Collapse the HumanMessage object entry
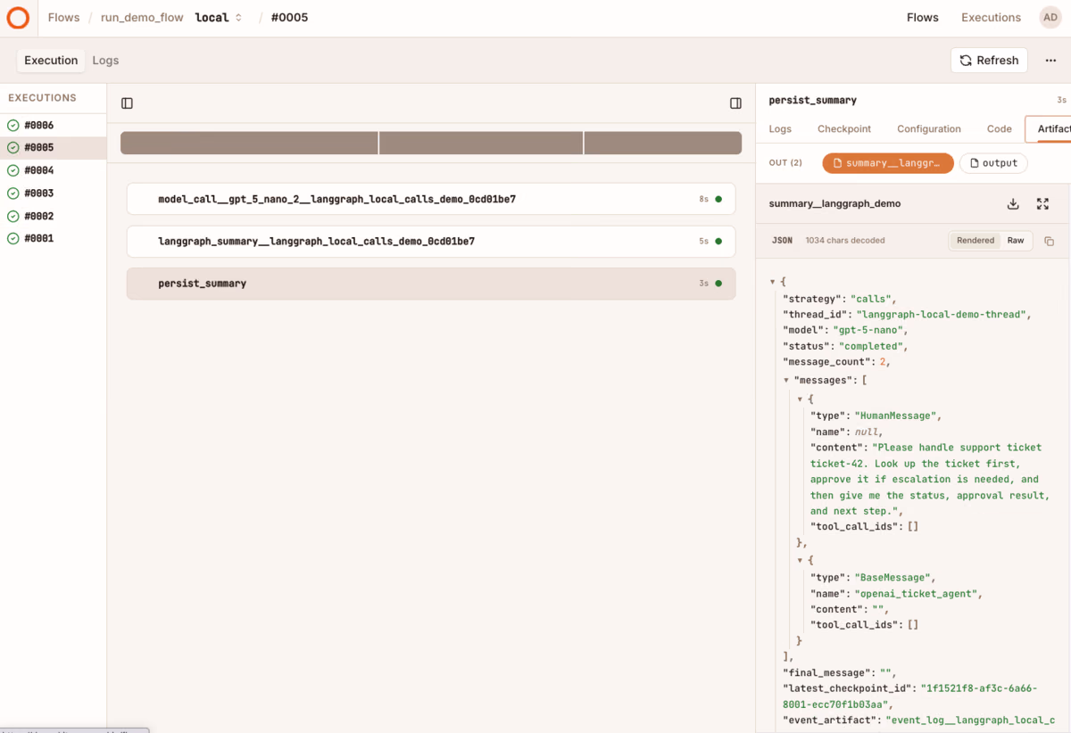Screen dimensions: 1071x733 [800, 399]
